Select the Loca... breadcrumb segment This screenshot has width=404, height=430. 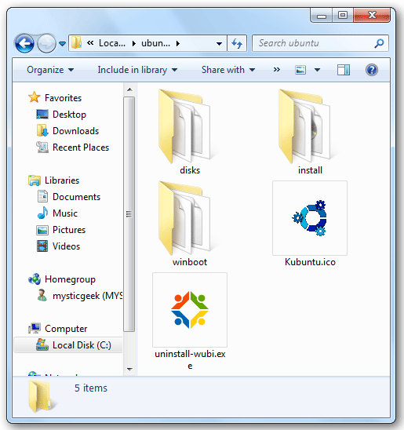coord(112,43)
